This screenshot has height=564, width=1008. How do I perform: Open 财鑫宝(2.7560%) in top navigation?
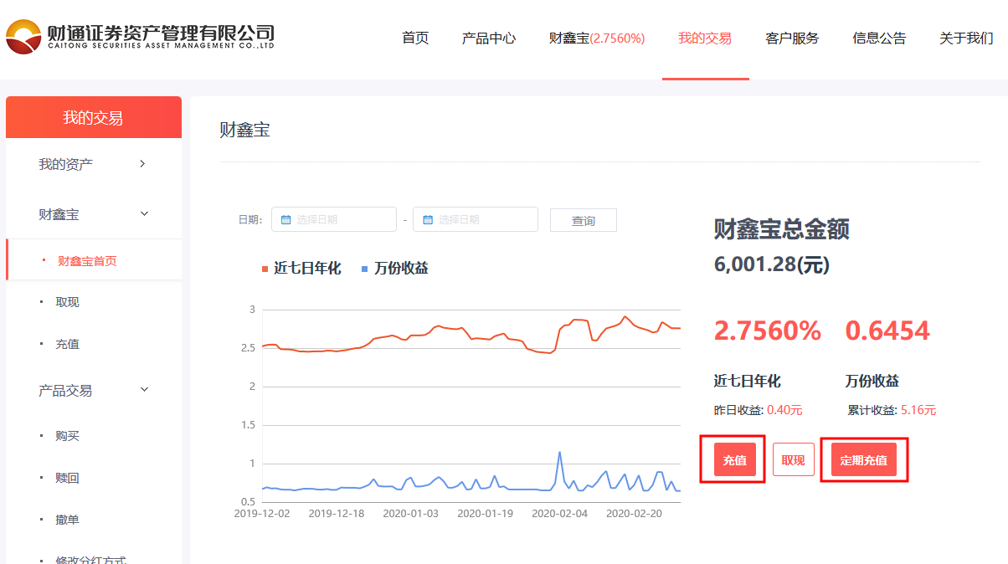click(597, 38)
